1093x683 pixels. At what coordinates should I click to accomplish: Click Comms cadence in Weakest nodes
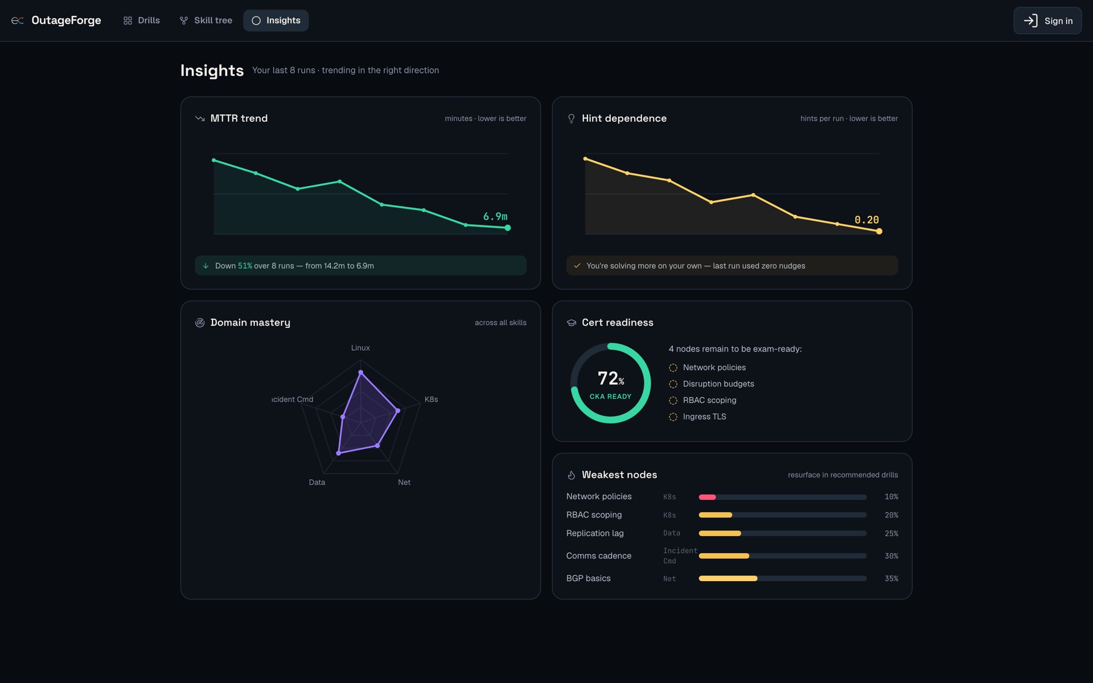599,556
